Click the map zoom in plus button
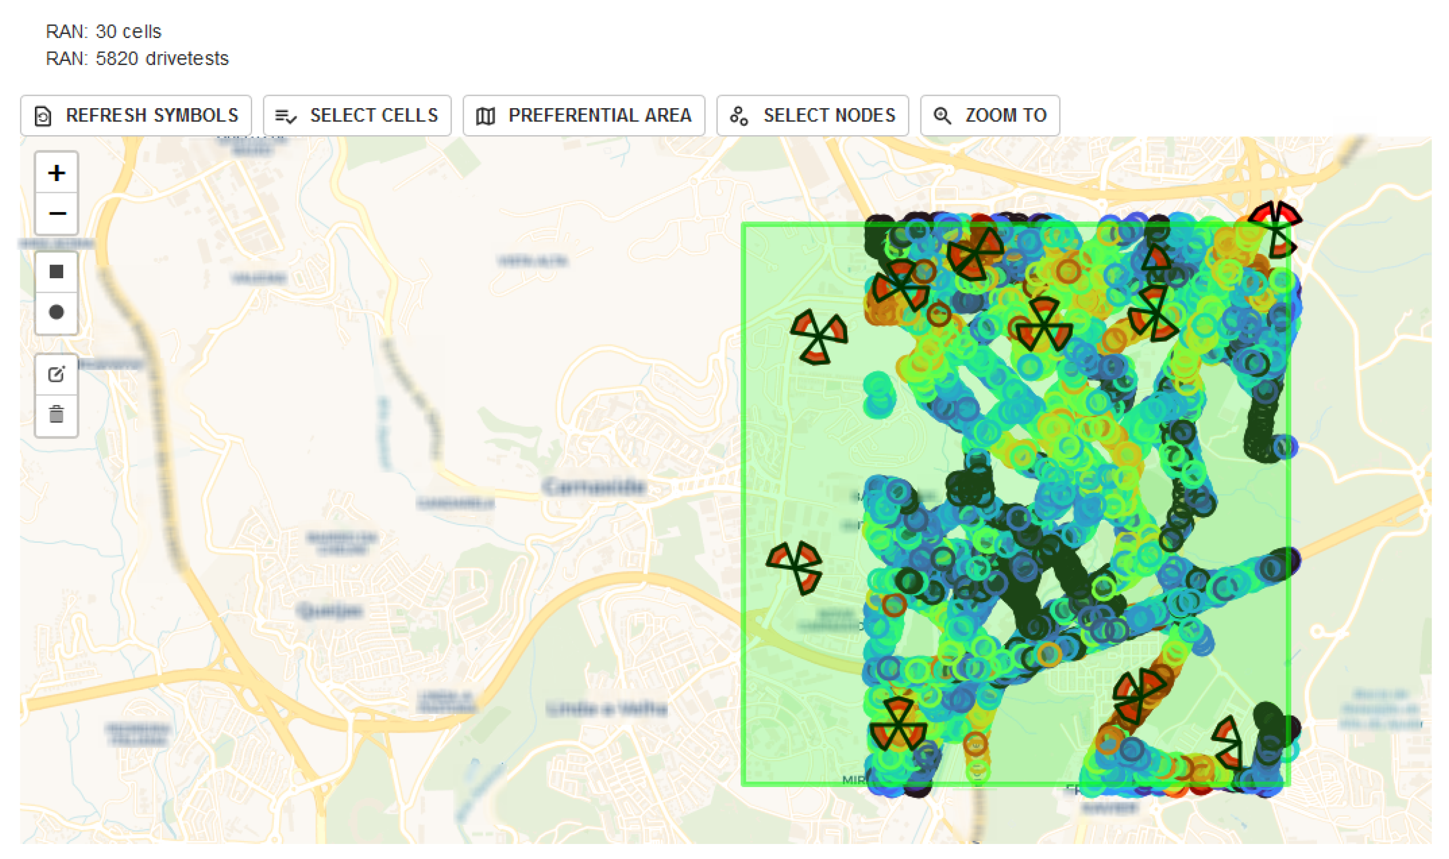Image resolution: width=1449 pixels, height=859 pixels. [56, 173]
